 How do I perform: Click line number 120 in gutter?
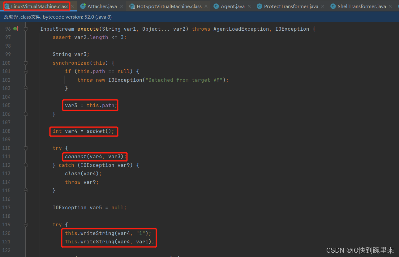click(6, 233)
